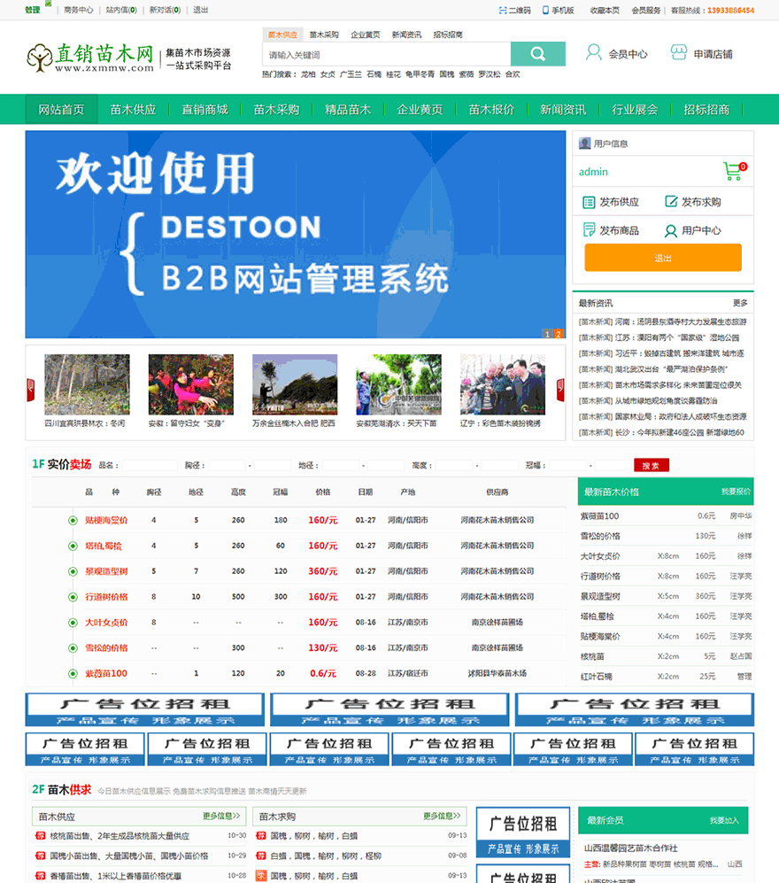
Task: Switch to the 苗木供应 search tab
Action: (x=282, y=35)
